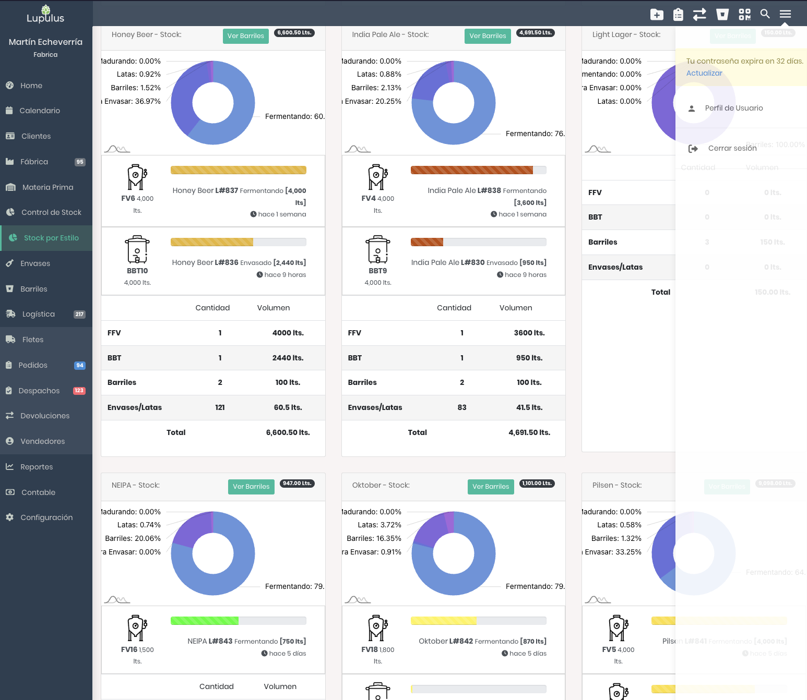Click Honey Beer L#837 progress bar
The width and height of the screenshot is (807, 700).
(238, 170)
